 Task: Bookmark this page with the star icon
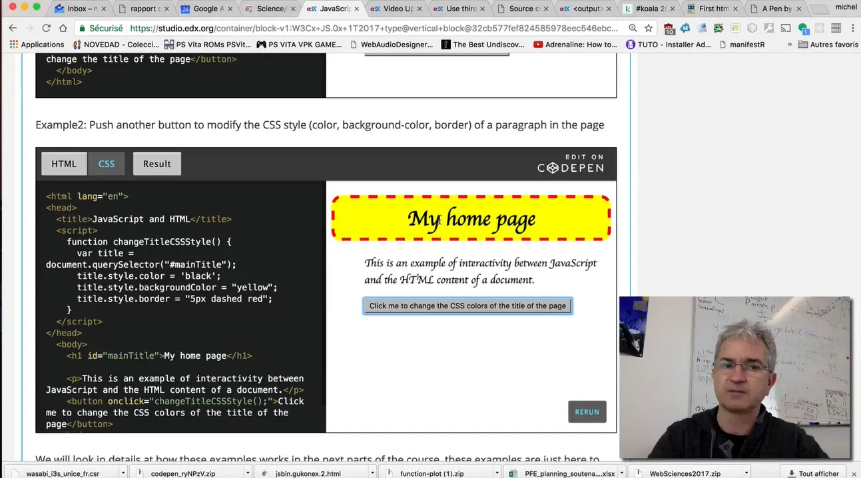pos(649,28)
